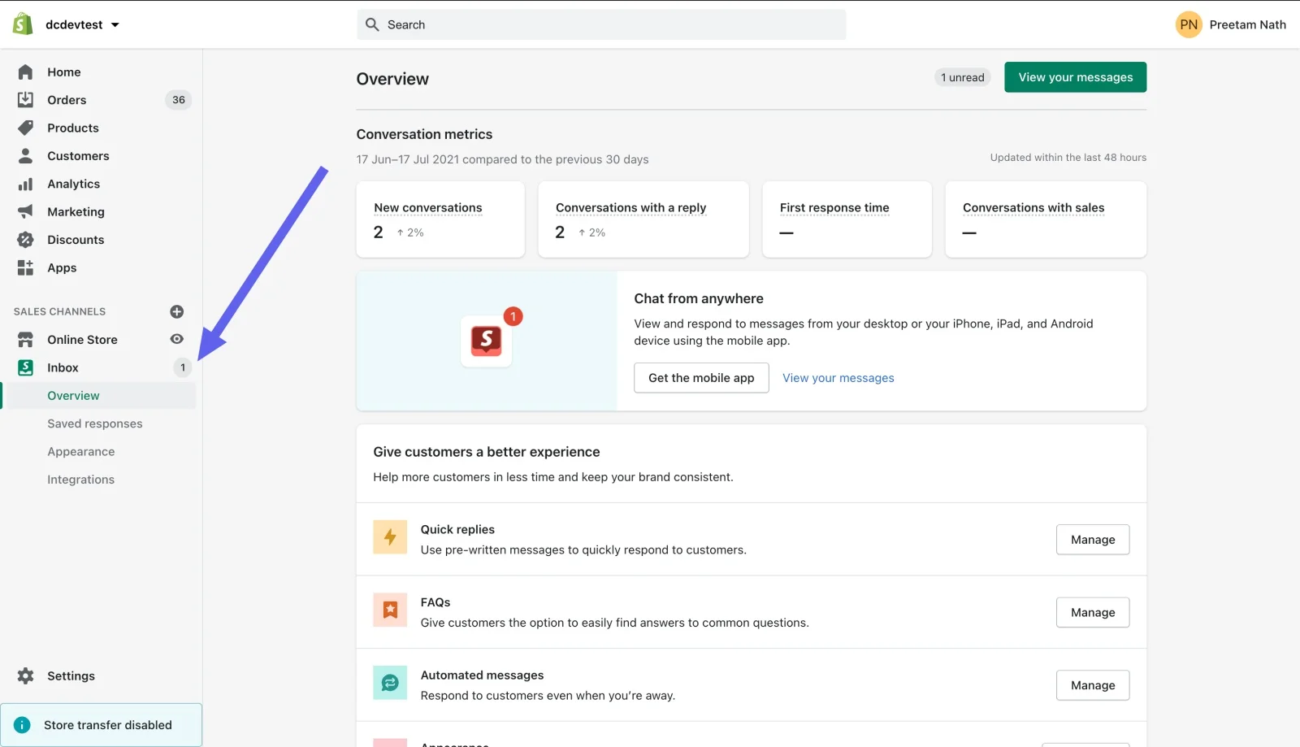Focus the Search input field
The height and width of the screenshot is (747, 1300).
click(601, 24)
